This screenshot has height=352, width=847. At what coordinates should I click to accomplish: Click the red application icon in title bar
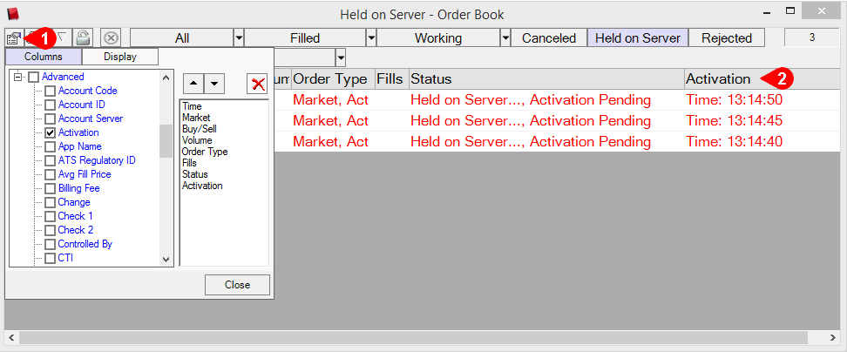[x=12, y=13]
